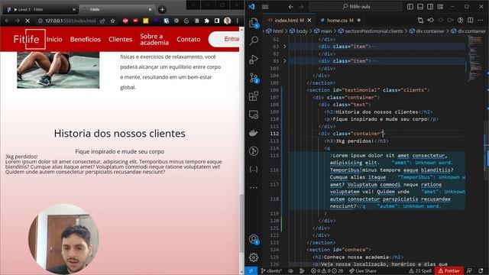Image resolution: width=489 pixels, height=275 pixels.
Task: Expand the folded div item at line 63
Action: pos(284,47)
